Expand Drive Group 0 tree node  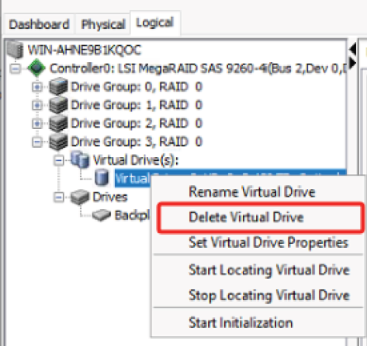click(37, 87)
